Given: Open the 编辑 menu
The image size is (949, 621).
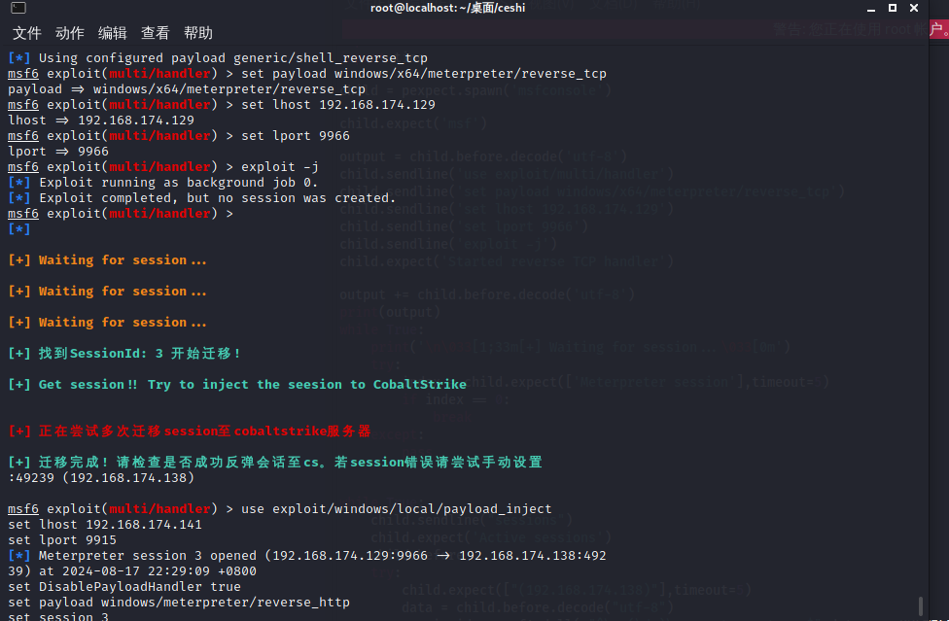Looking at the screenshot, I should [113, 33].
